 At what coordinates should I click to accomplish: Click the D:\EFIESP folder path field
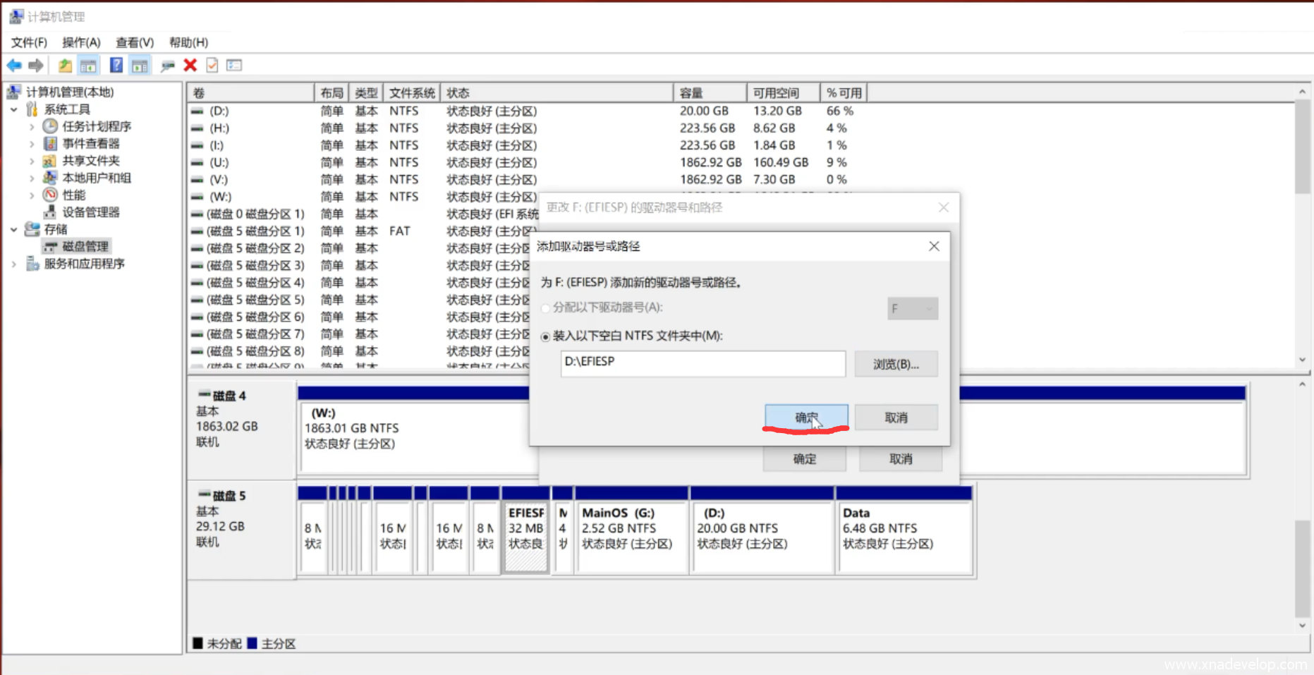point(702,364)
